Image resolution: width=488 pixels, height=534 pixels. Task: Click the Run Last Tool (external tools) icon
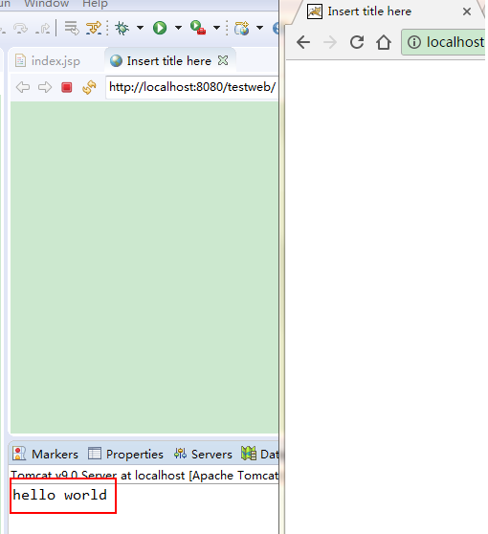click(198, 28)
